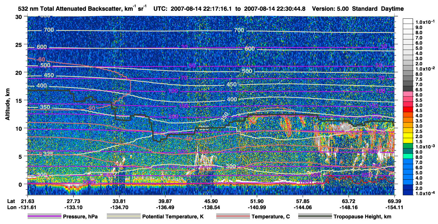Click longitude value -140.99
Screen dimensions: 438x224
coord(257,207)
